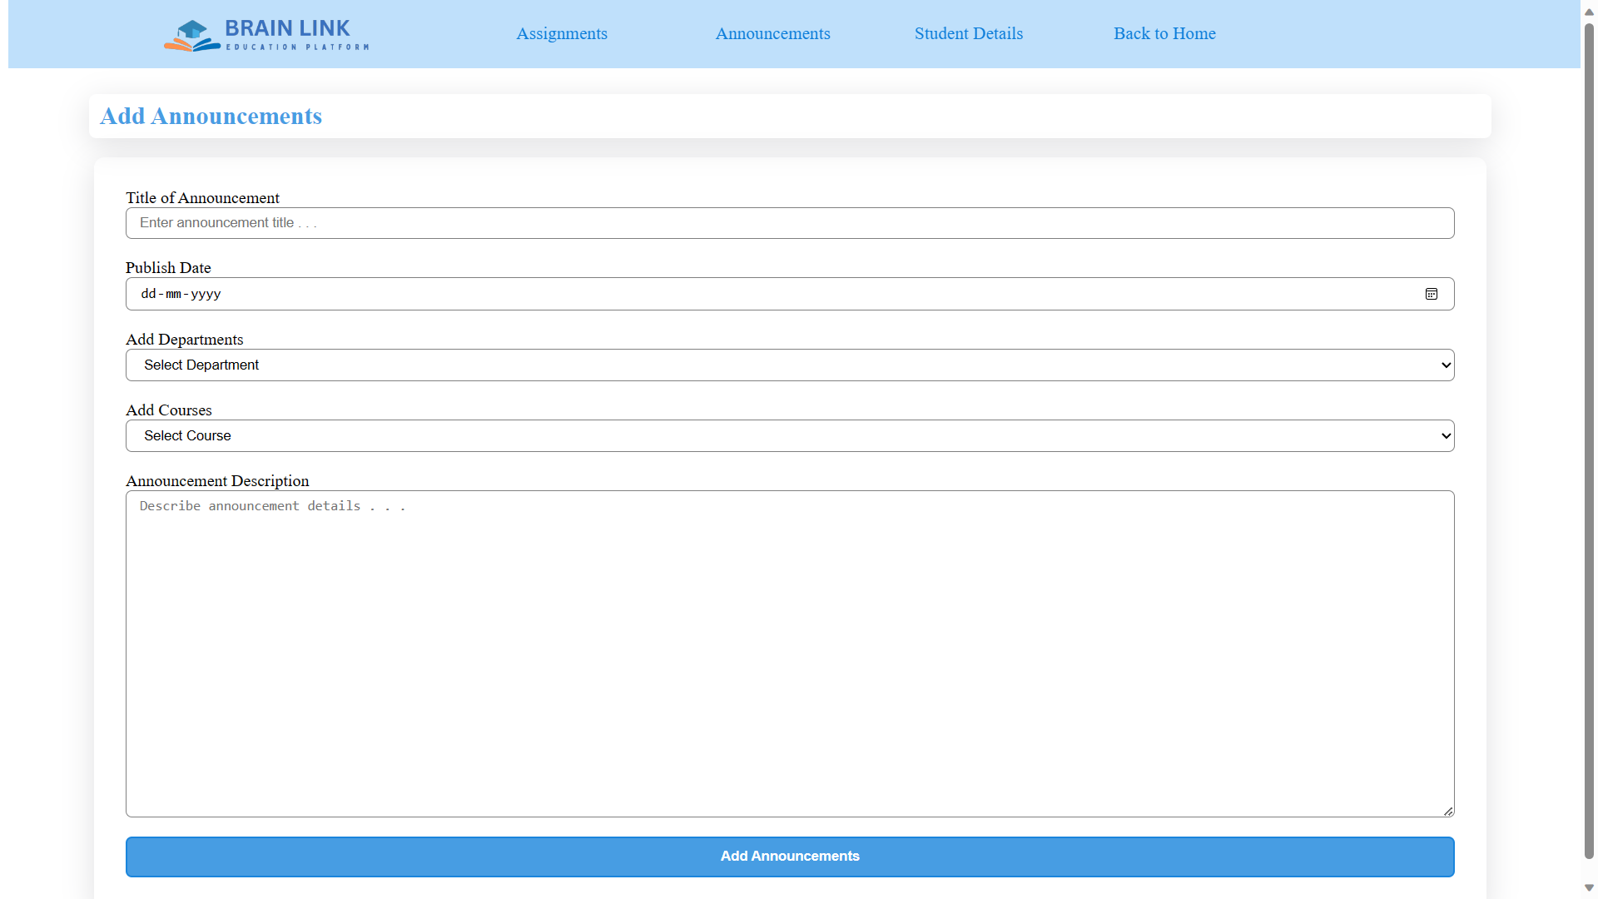Viewport: 1598px width, 899px height.
Task: Expand the Select Department combo box
Action: (x=789, y=365)
